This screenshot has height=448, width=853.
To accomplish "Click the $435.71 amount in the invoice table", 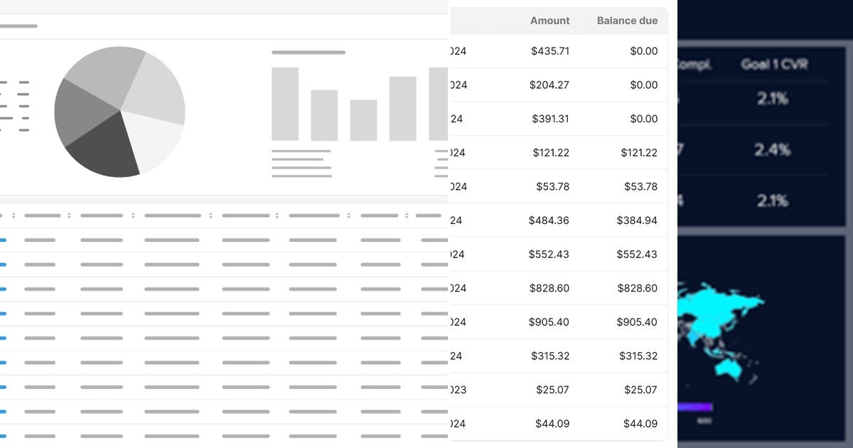I will (549, 50).
